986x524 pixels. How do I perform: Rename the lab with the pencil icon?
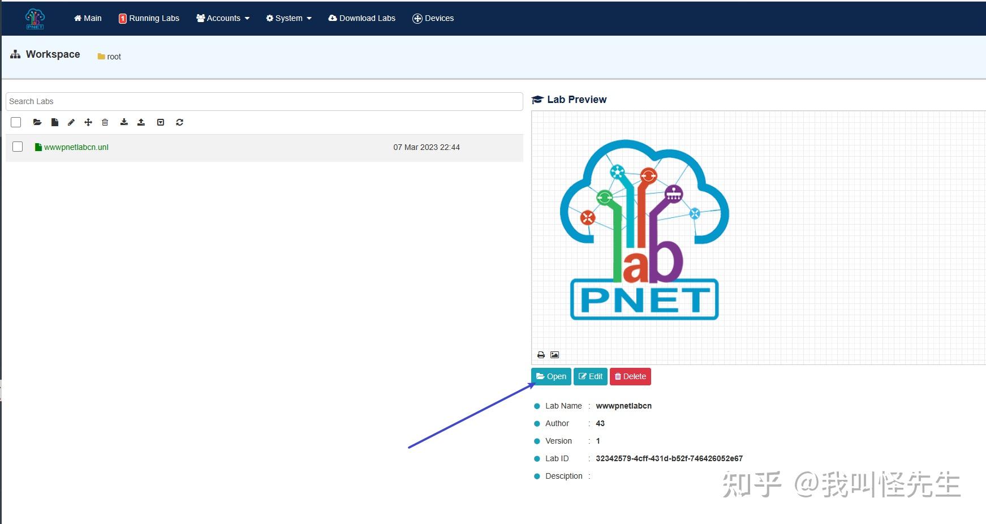pyautogui.click(x=71, y=122)
